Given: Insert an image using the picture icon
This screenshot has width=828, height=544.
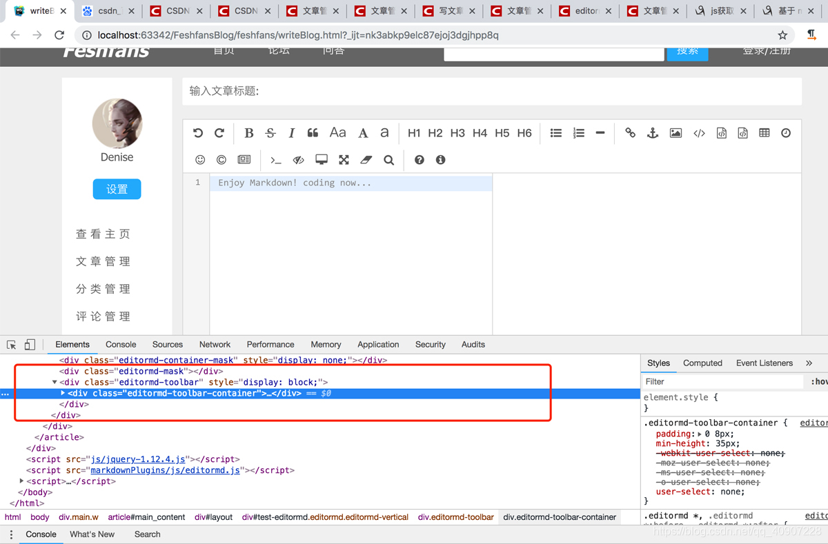Looking at the screenshot, I should 676,133.
